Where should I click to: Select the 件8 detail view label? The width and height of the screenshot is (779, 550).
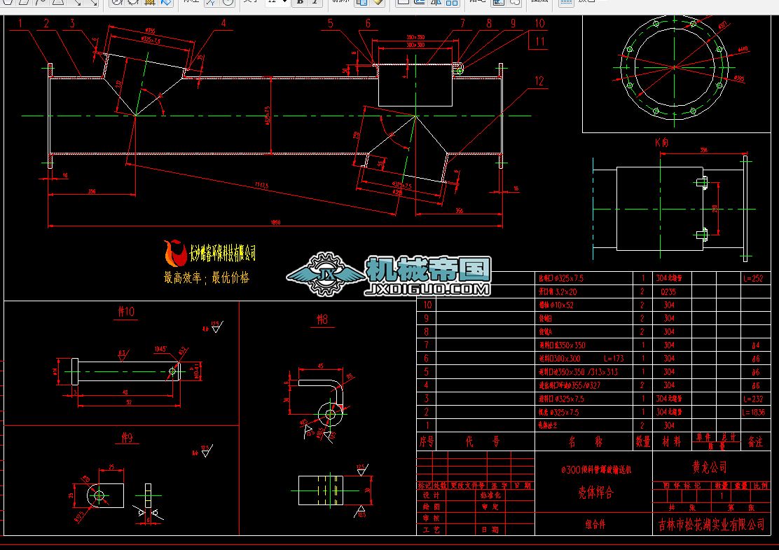click(x=322, y=319)
